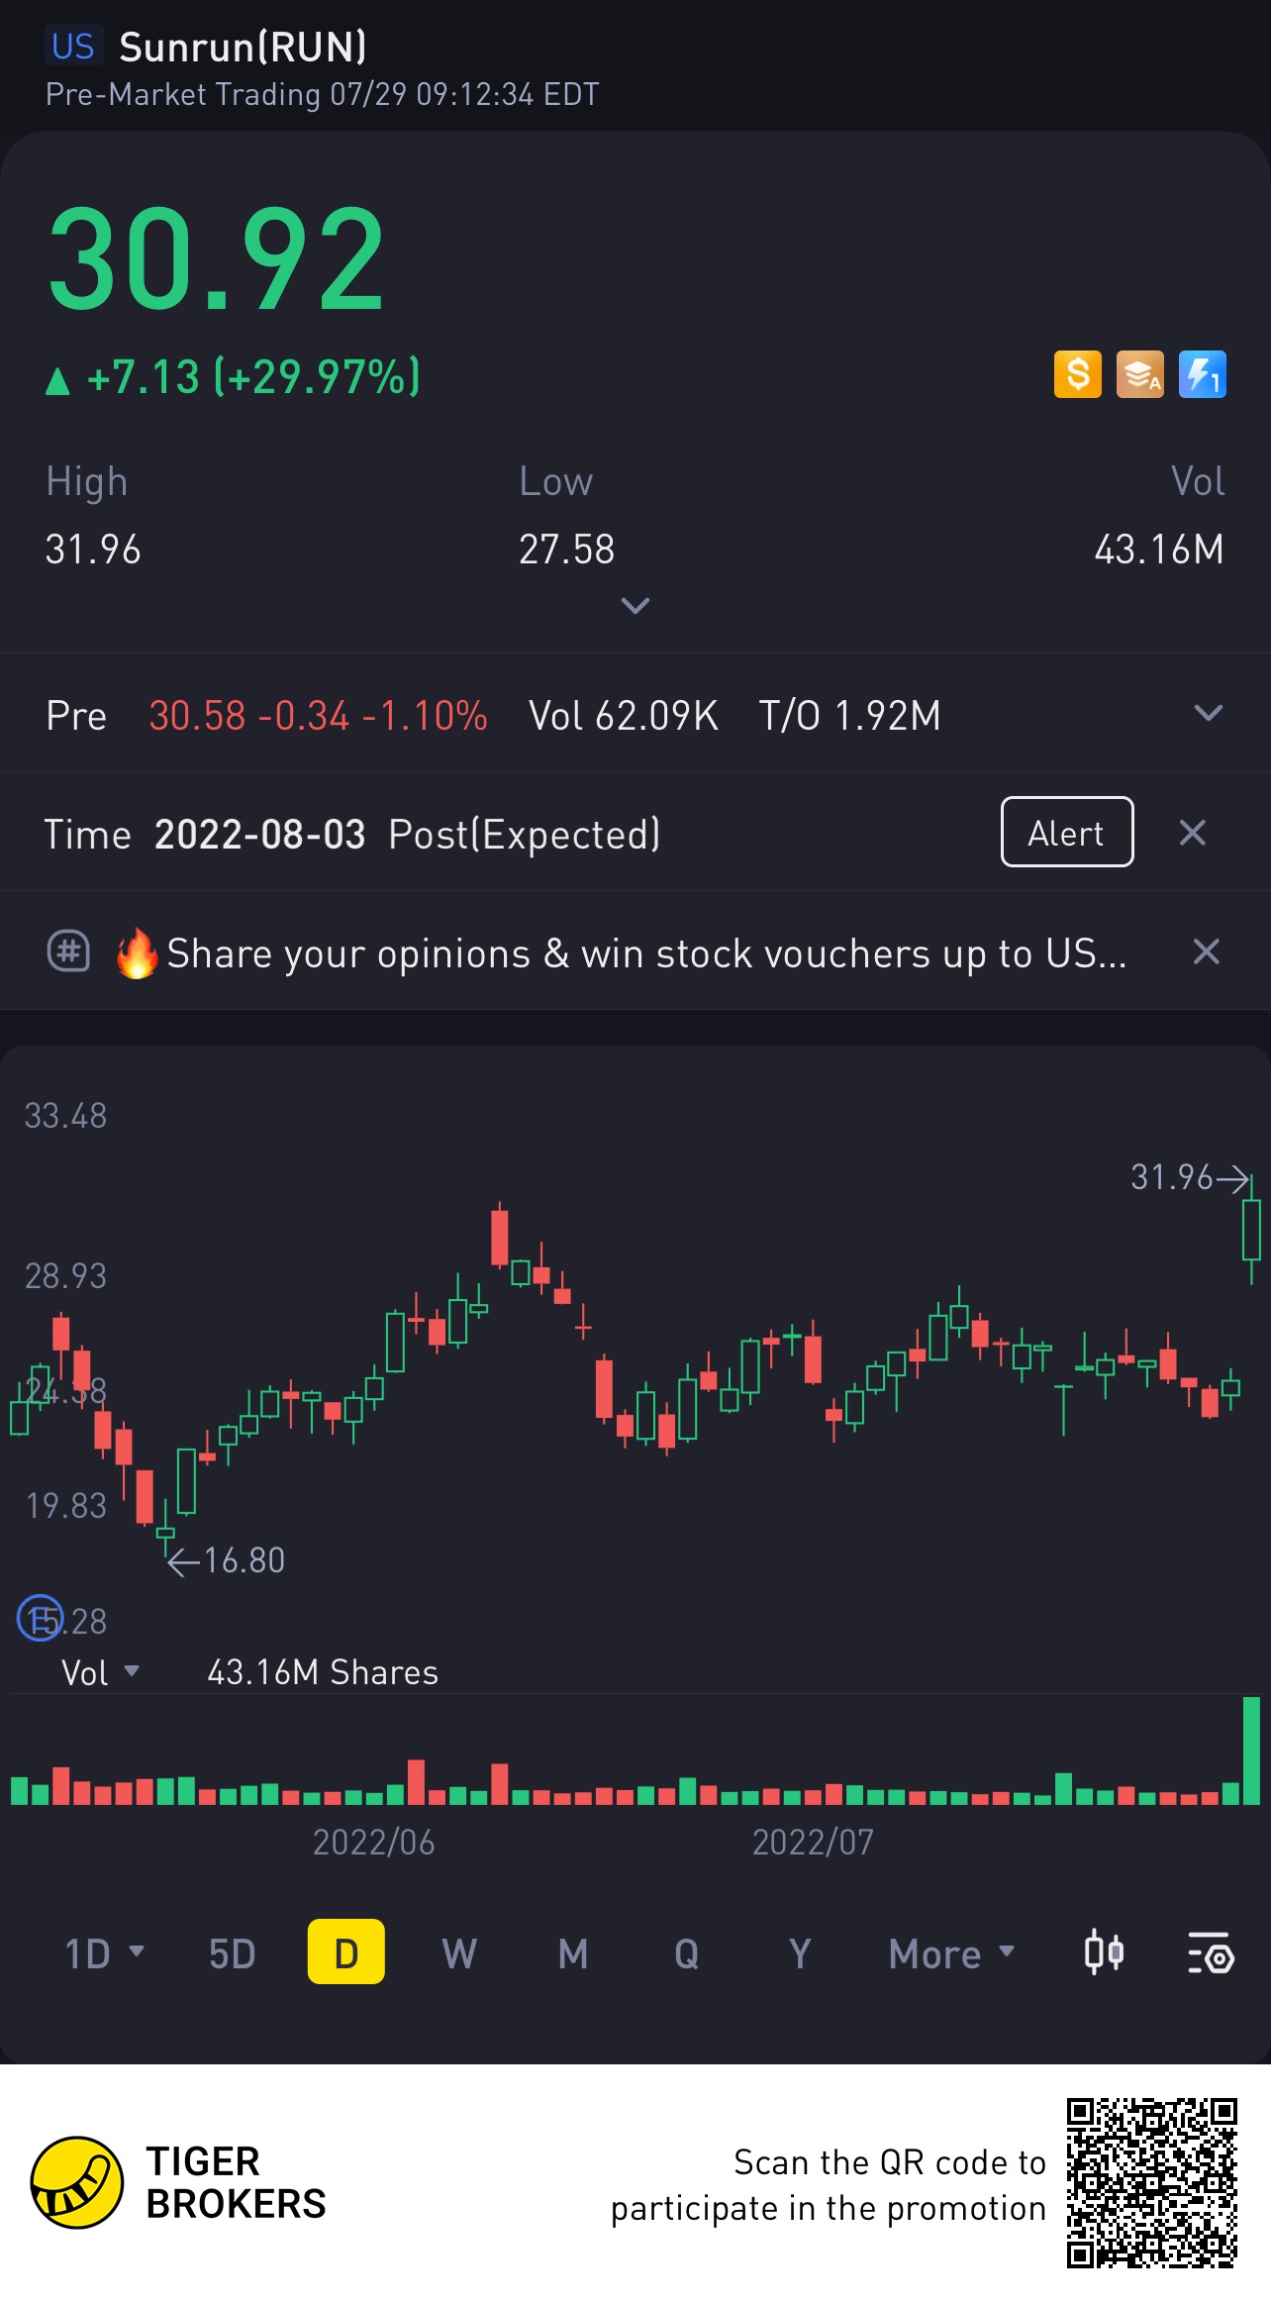Select the D daily chart interval
The width and height of the screenshot is (1271, 2302).
click(x=345, y=1952)
